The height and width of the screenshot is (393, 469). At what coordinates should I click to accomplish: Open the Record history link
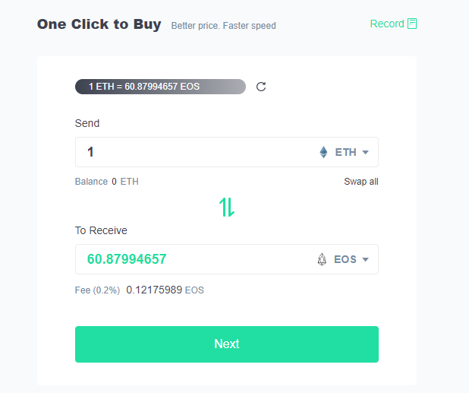(393, 24)
